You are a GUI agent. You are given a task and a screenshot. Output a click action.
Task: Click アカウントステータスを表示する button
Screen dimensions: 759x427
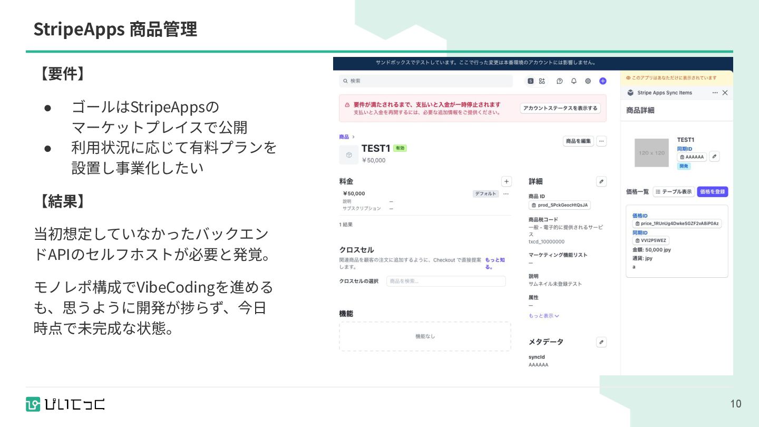pos(560,108)
